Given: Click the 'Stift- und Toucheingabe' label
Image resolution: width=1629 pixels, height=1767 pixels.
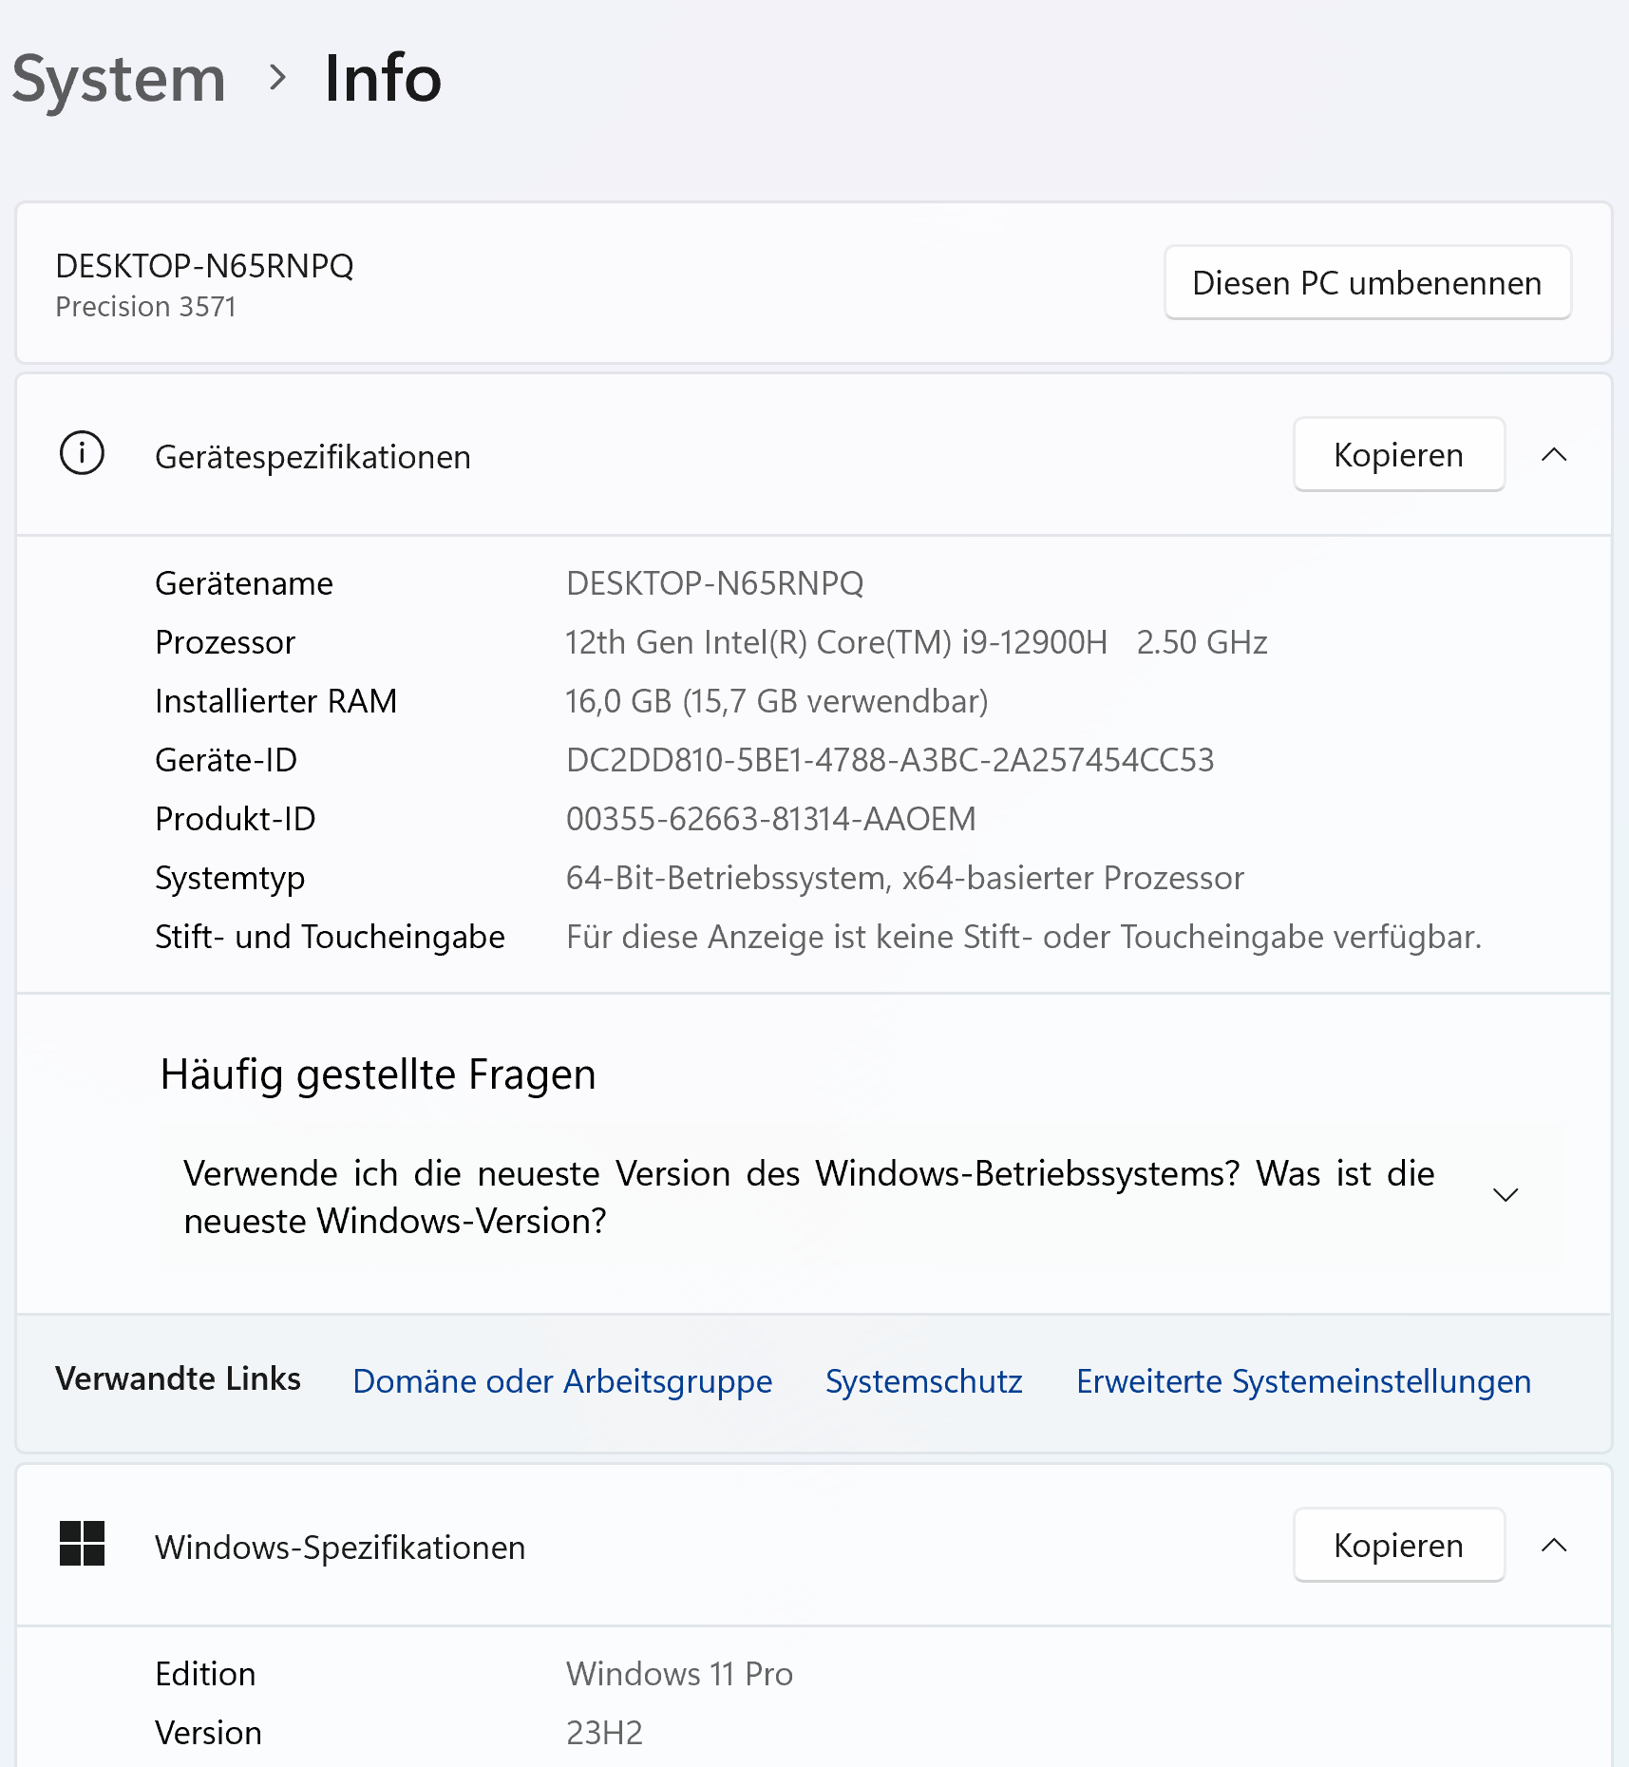Looking at the screenshot, I should (331, 937).
